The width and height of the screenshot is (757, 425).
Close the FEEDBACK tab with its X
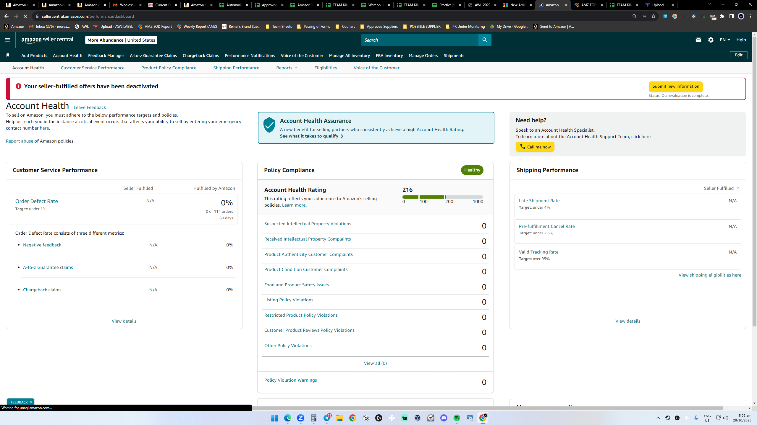click(x=31, y=402)
